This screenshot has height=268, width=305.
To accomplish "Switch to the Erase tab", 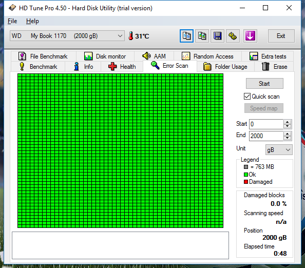I will point(274,67).
